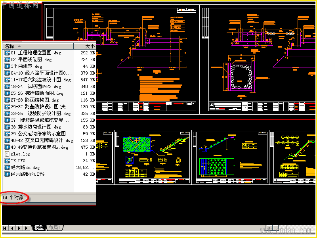Click the plot.log text file icon
This screenshot has width=317, height=238.
[7, 154]
